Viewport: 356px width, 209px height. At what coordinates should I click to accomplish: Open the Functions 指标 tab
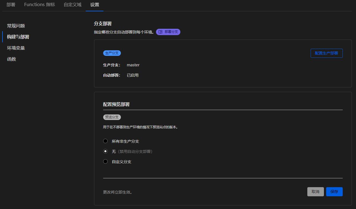[x=39, y=4]
